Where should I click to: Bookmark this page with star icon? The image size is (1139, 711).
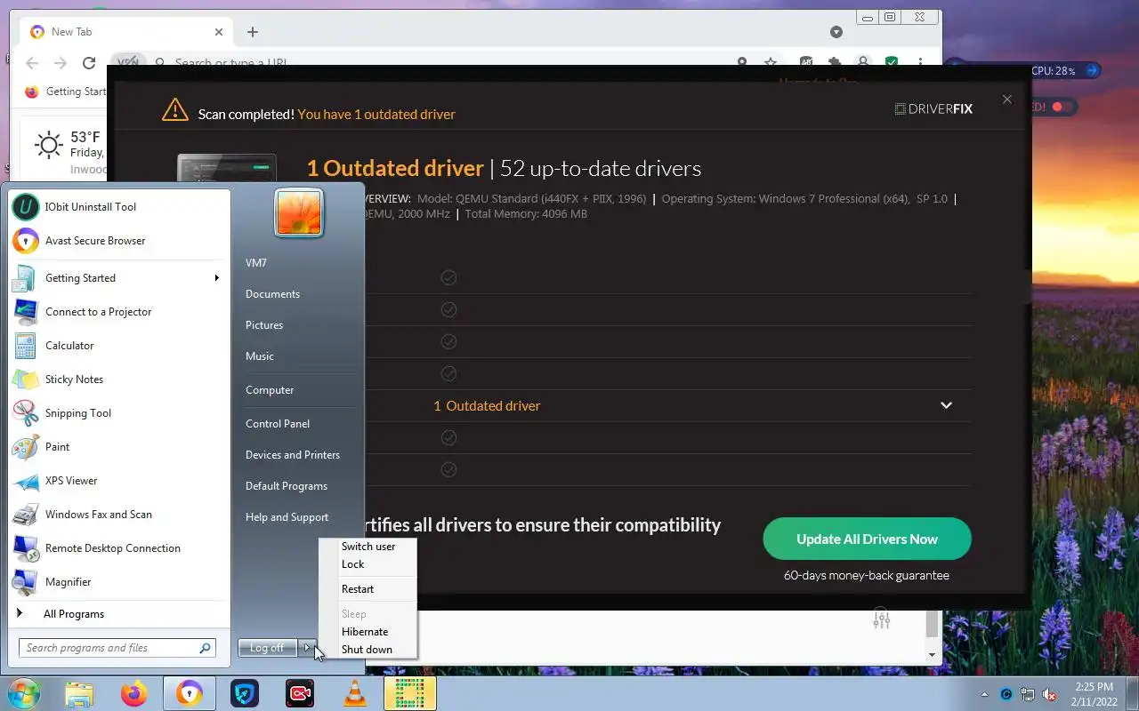pos(771,63)
